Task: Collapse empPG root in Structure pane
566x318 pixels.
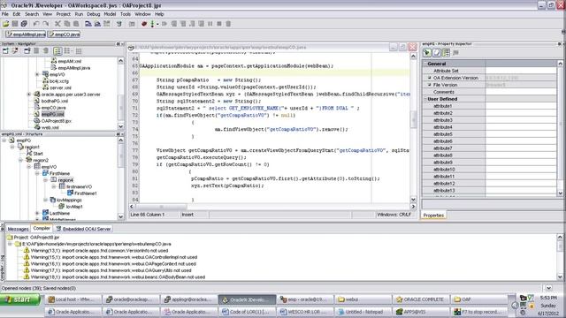Action: 4,140
